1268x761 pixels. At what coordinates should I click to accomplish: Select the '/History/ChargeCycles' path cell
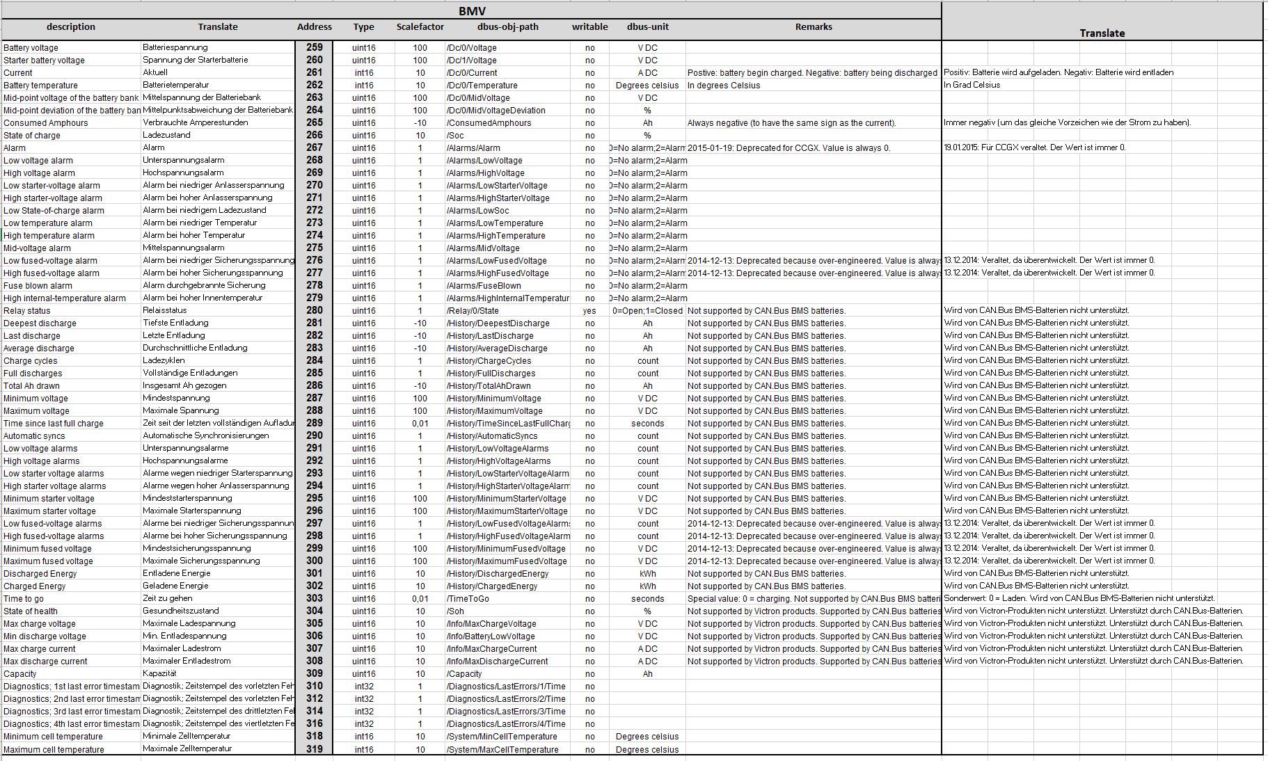[508, 361]
